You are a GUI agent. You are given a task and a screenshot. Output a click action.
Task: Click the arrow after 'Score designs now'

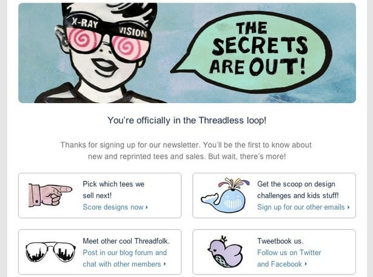tap(147, 207)
